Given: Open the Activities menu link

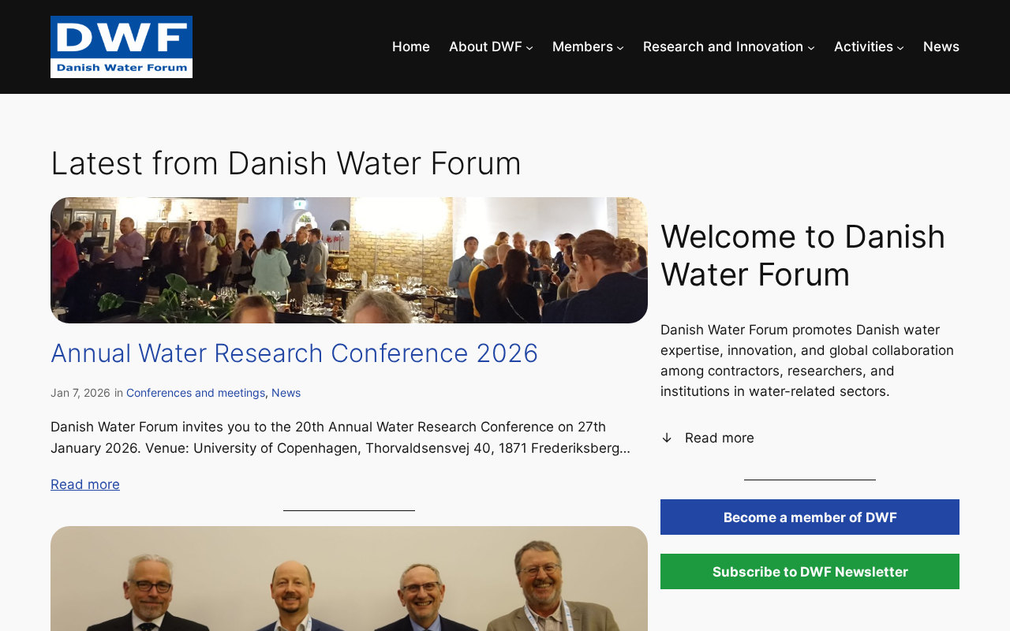Looking at the screenshot, I should pos(863,47).
